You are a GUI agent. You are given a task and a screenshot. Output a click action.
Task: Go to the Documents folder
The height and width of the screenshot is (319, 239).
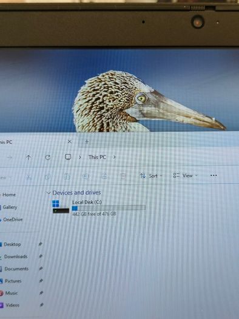[16, 269]
